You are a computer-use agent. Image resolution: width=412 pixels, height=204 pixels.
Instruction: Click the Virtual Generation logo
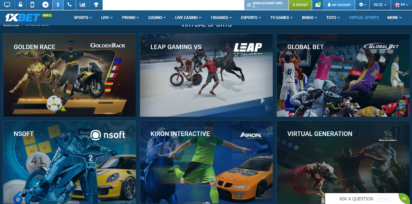click(x=387, y=136)
